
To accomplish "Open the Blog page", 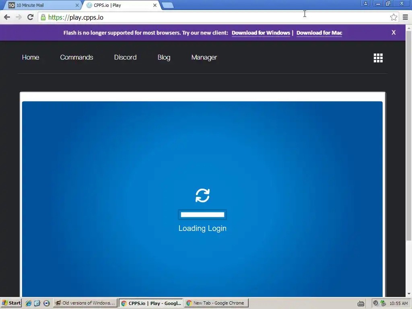I will point(164,57).
